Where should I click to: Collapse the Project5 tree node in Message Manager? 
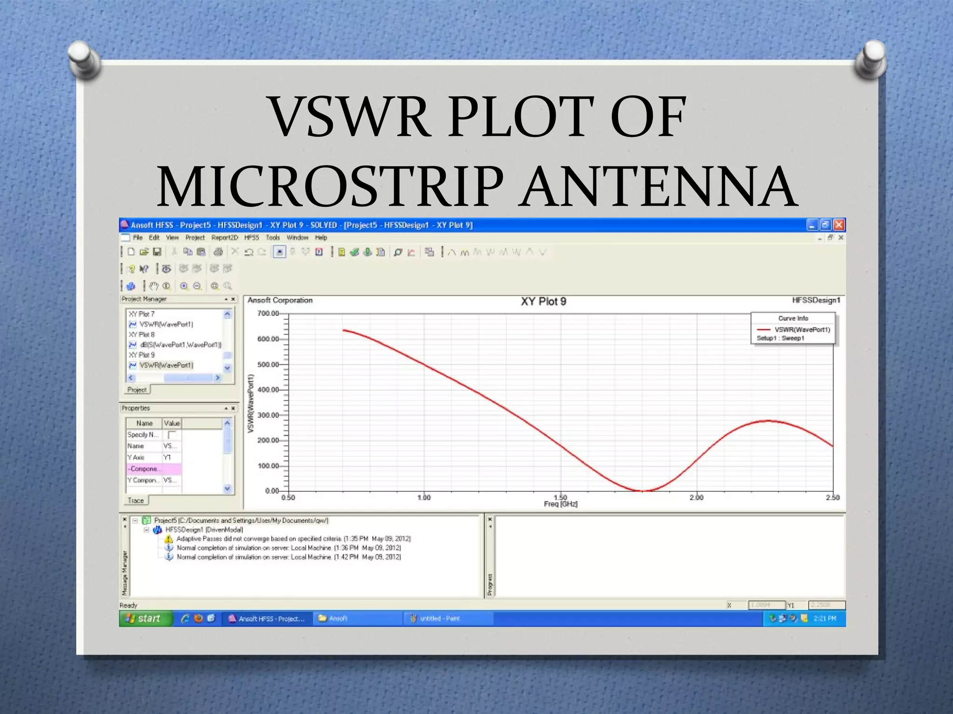pyautogui.click(x=135, y=521)
